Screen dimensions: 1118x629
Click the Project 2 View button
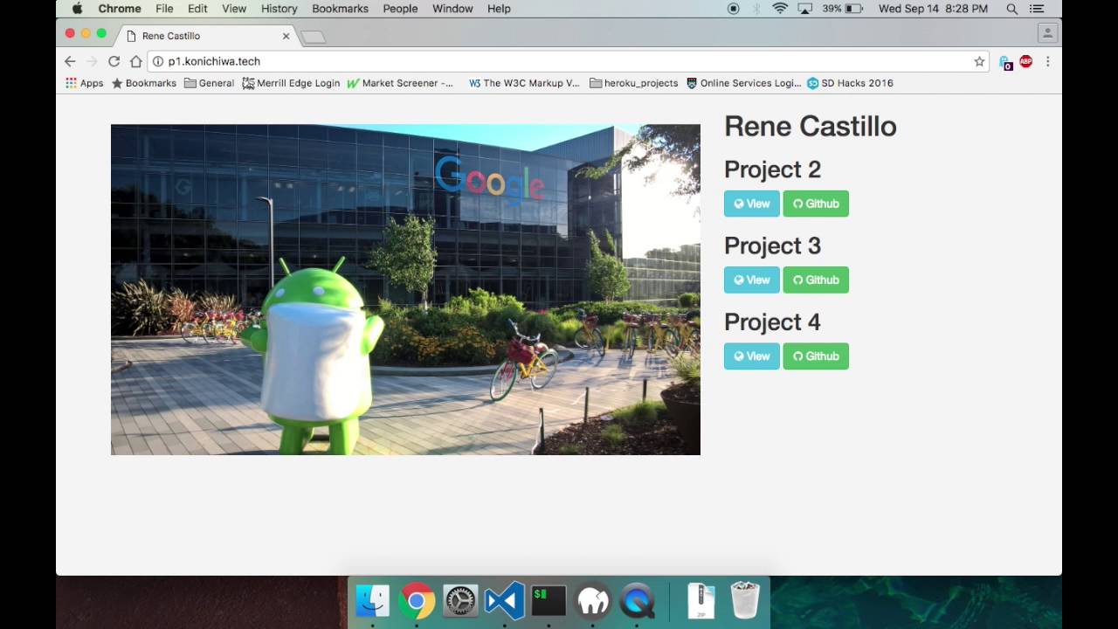(x=751, y=204)
